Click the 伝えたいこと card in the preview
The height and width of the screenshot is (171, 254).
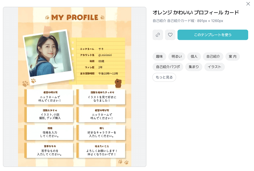[x=102, y=150]
